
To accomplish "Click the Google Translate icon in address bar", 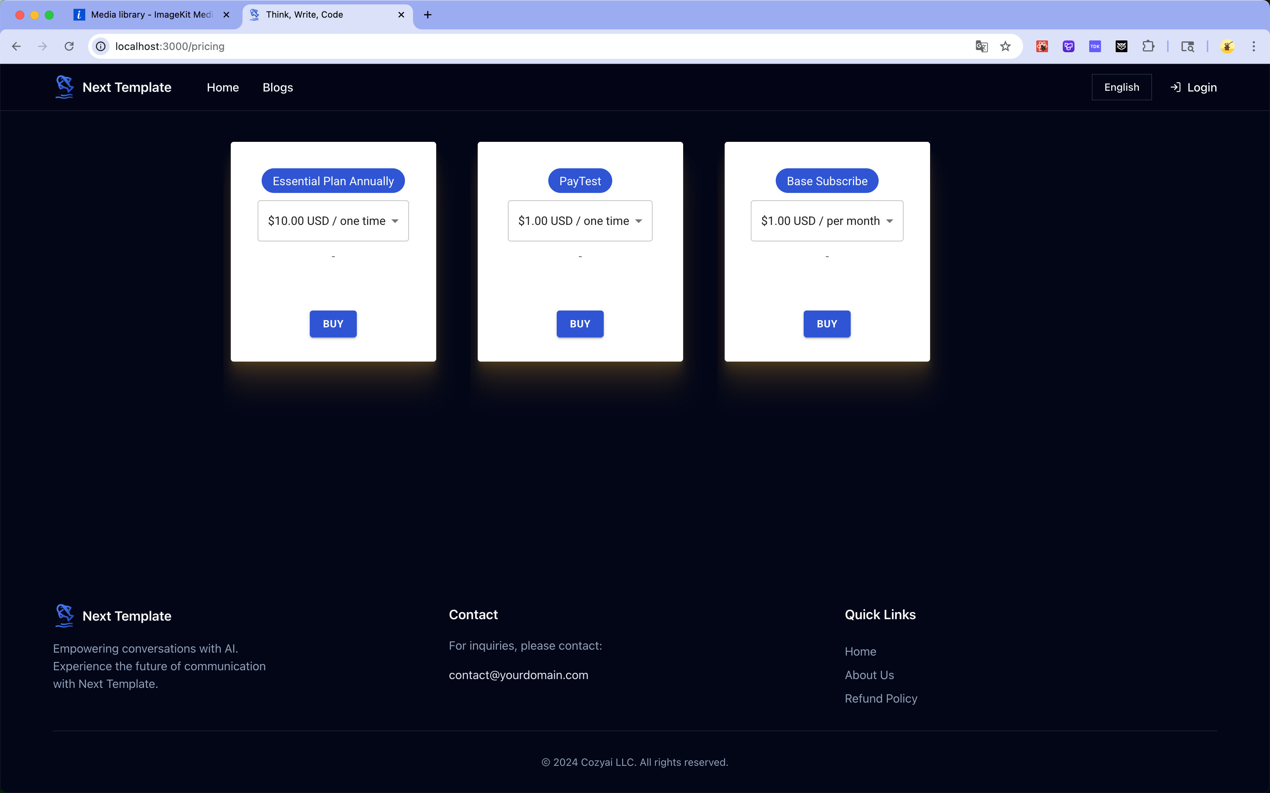I will pyautogui.click(x=981, y=46).
